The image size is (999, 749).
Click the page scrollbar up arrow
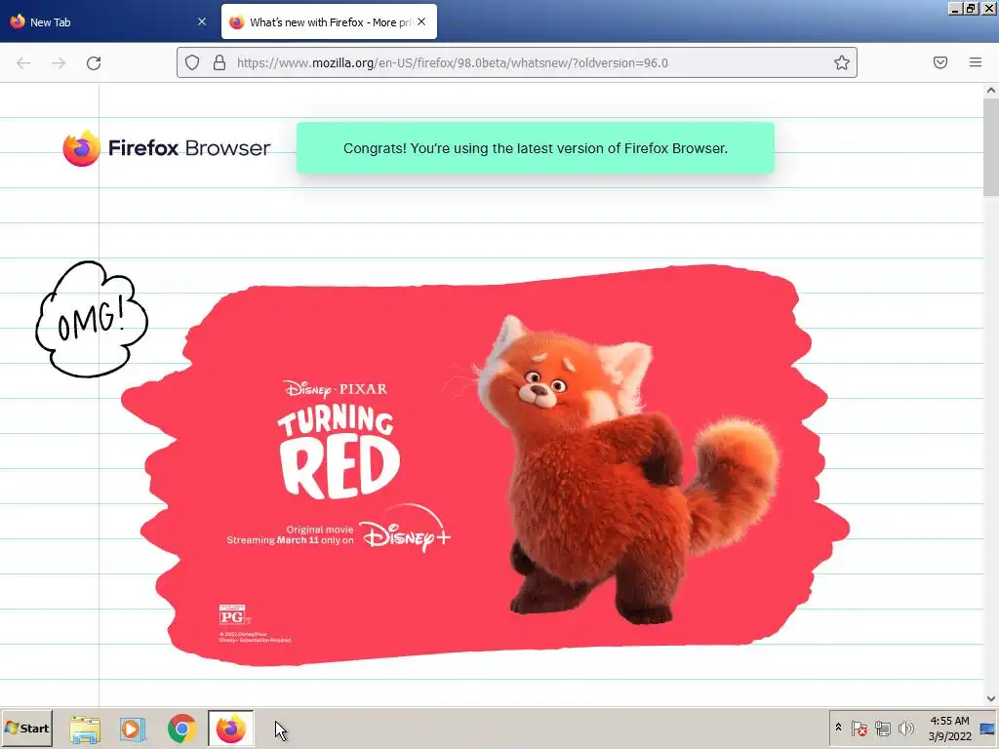tap(991, 91)
